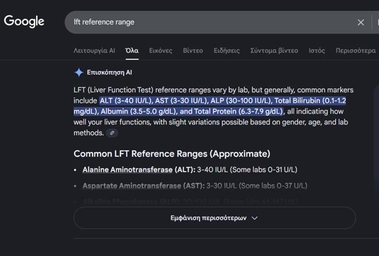
Task: Open the Alanine Aminotransferase (ALT) link
Action: [138, 169]
